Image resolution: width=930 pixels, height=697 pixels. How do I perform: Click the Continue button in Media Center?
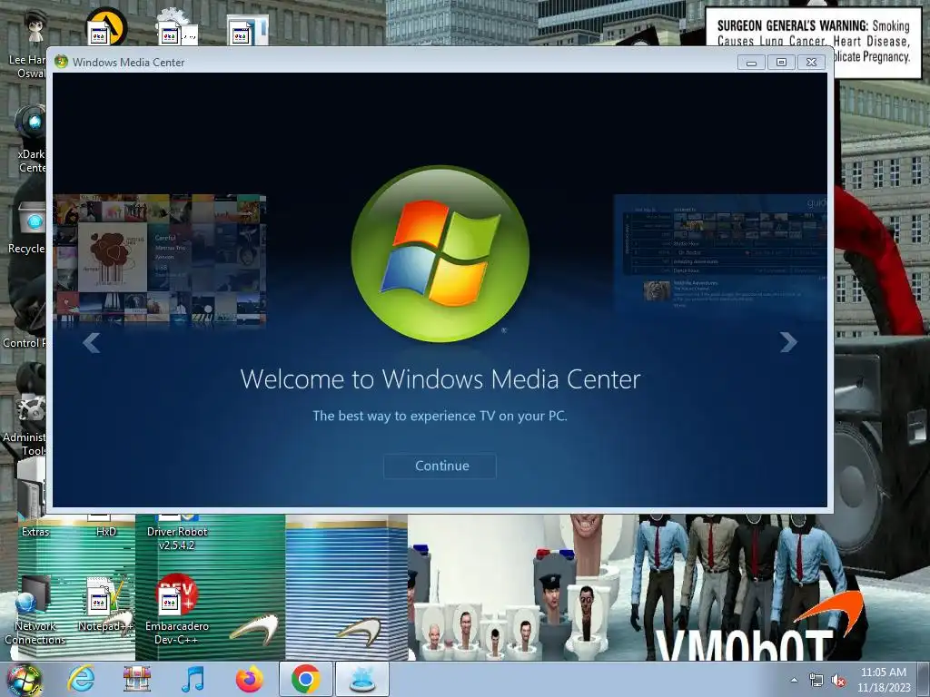[x=440, y=466]
